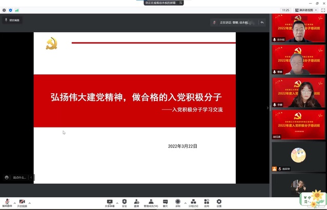Screen dimensions: 327x210
Task: Unmute the microphone
Action: click(7, 202)
